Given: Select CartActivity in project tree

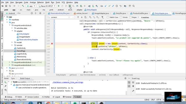Looking at the screenshot, I should (21, 48).
